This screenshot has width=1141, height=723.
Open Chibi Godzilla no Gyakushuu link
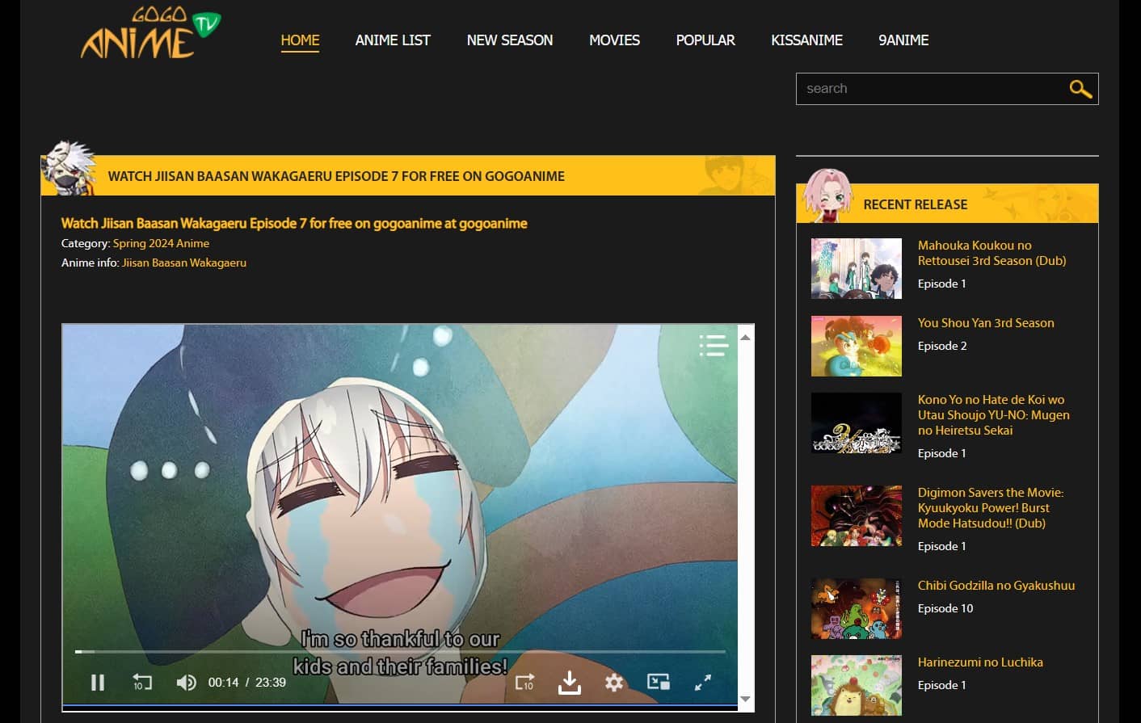coord(996,585)
